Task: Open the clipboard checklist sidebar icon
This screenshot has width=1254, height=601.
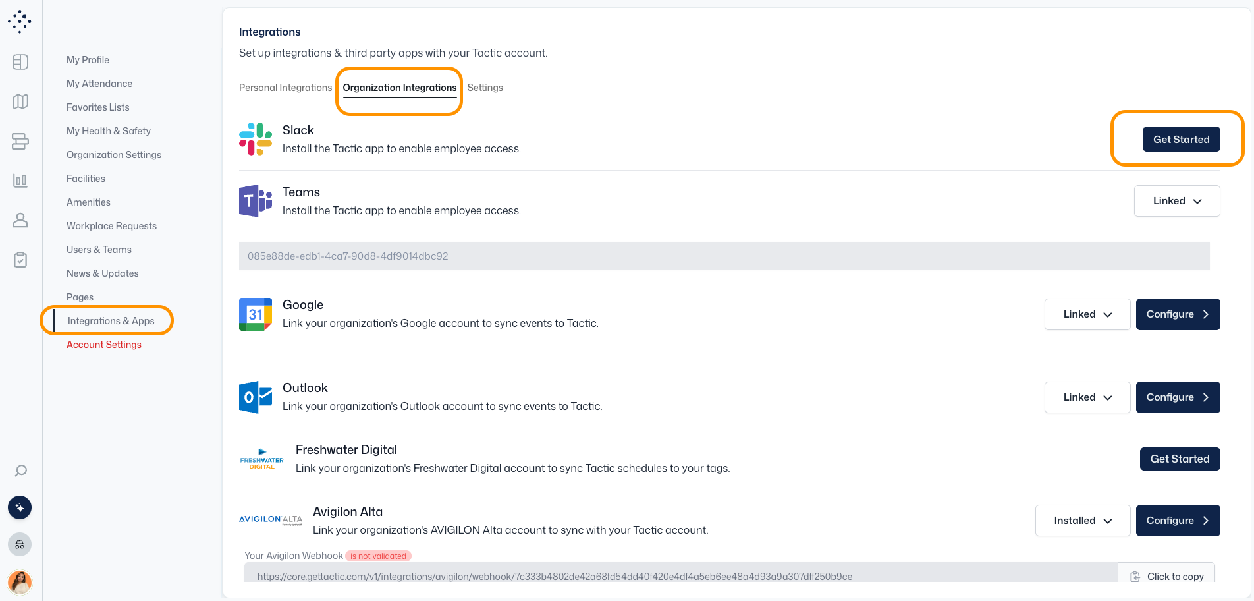Action: click(20, 260)
